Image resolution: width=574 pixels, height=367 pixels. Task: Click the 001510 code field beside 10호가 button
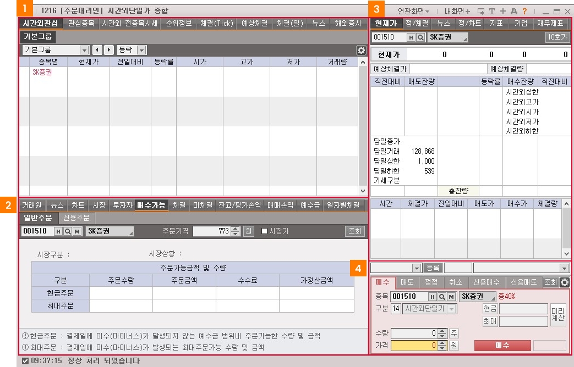(389, 37)
